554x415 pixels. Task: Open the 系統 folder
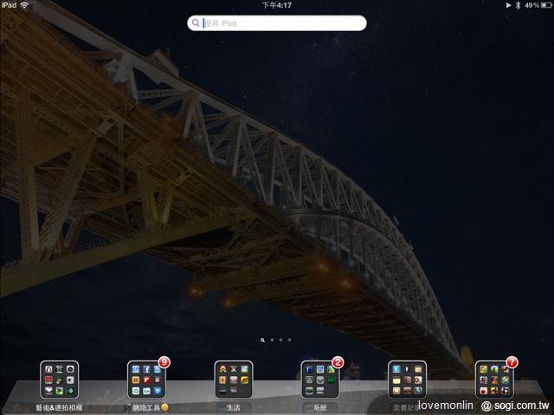pos(320,380)
